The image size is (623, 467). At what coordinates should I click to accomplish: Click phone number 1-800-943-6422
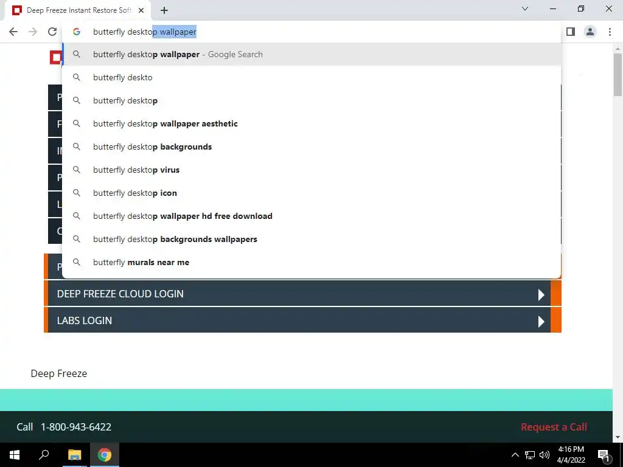tap(76, 427)
